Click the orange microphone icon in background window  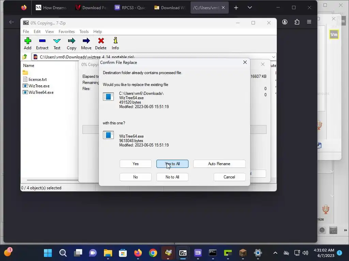(x=325, y=209)
